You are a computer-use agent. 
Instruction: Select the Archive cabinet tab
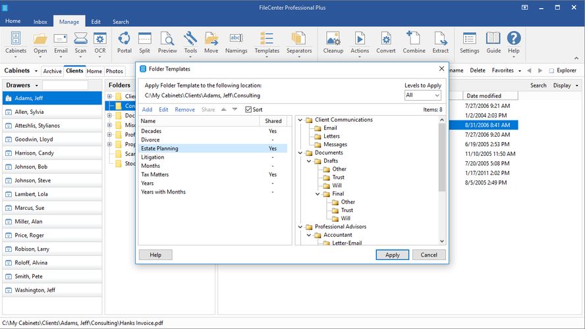[53, 71]
